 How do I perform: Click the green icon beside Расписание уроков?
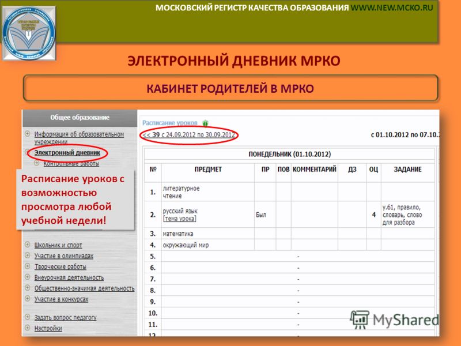click(x=205, y=123)
